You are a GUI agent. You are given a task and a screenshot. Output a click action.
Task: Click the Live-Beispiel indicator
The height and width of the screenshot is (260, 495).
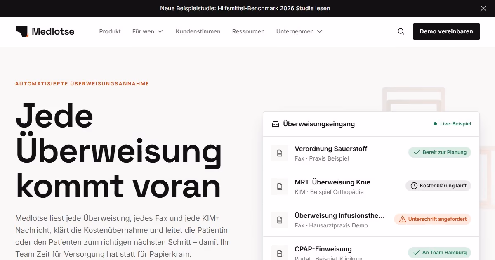coord(452,124)
